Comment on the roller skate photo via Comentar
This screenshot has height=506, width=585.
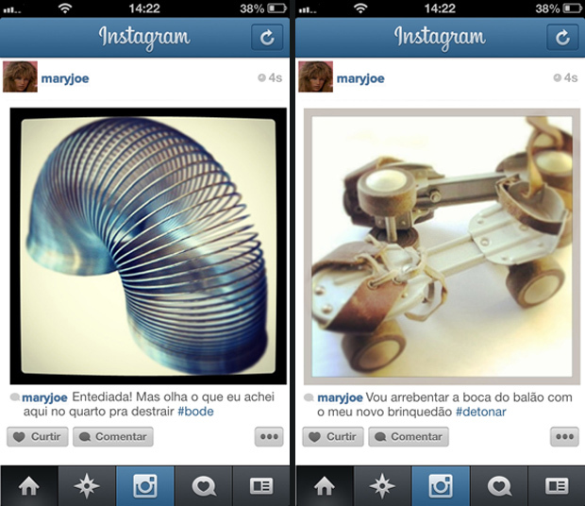[409, 436]
